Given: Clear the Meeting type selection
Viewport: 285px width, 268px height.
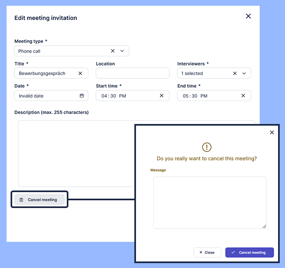Looking at the screenshot, I should tap(113, 51).
